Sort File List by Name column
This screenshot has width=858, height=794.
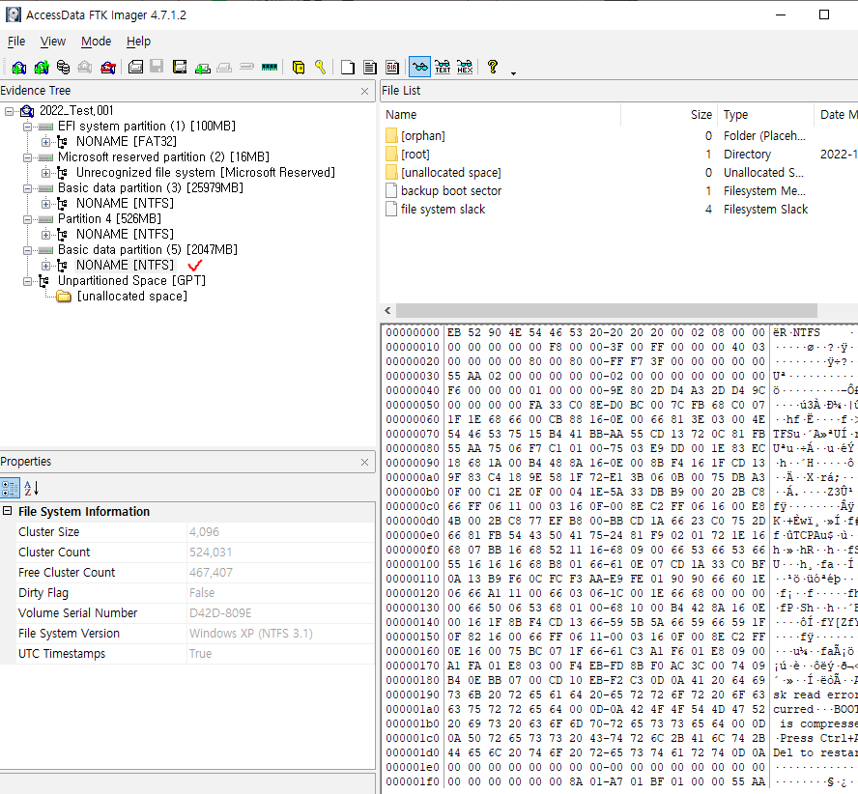click(x=500, y=114)
